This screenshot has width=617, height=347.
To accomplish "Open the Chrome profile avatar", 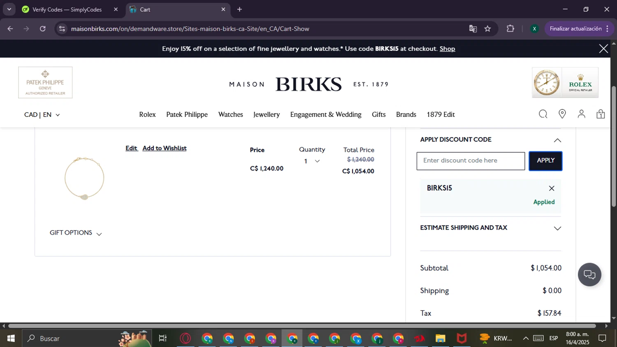I will pyautogui.click(x=534, y=29).
